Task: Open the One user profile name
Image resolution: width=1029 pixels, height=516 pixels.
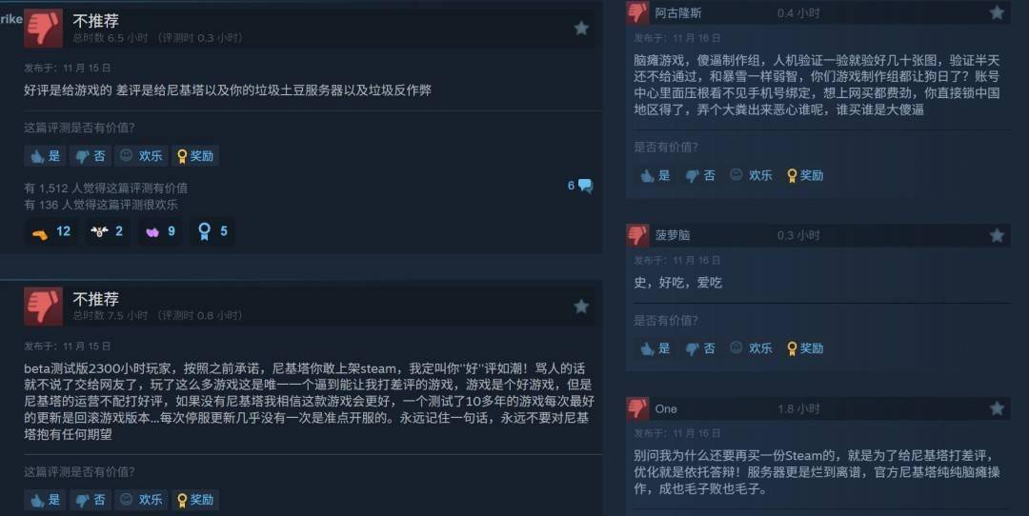Action: tap(665, 408)
